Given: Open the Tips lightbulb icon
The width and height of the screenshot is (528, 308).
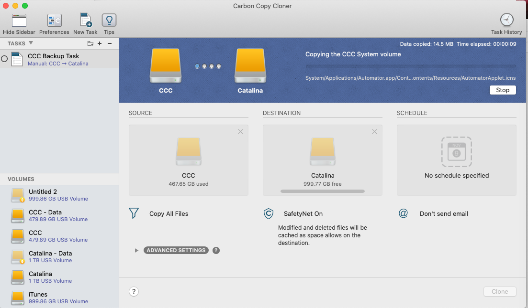Looking at the screenshot, I should pyautogui.click(x=109, y=20).
